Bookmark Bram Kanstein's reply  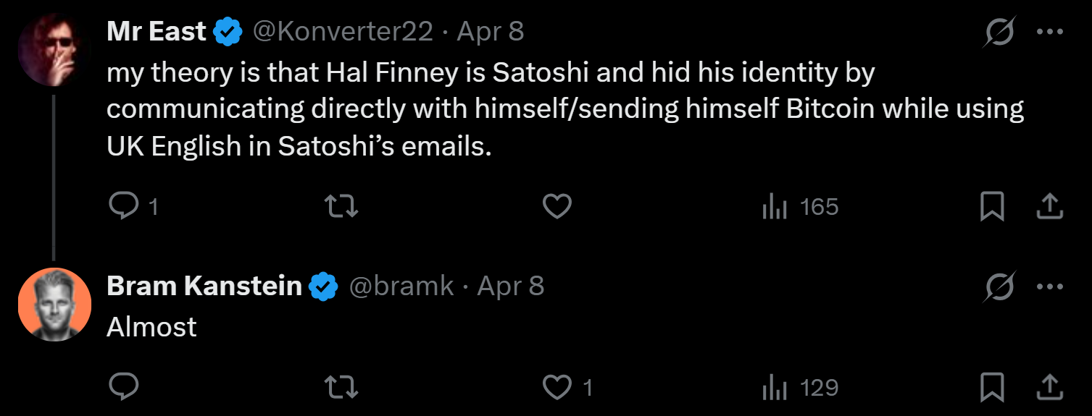tap(991, 389)
